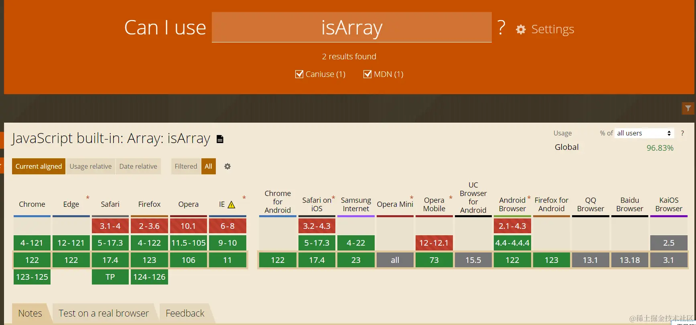Open the Feedback tab

click(185, 313)
